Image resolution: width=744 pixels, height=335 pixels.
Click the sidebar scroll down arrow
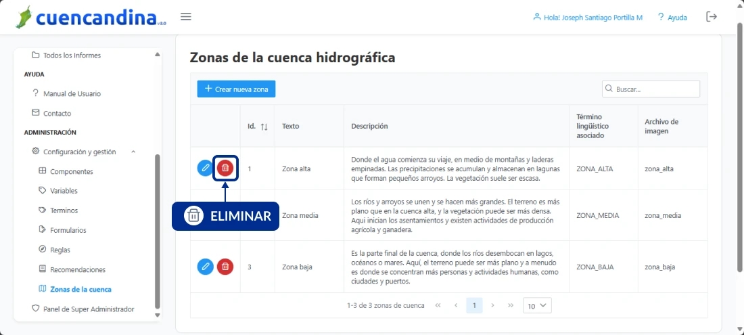158,315
